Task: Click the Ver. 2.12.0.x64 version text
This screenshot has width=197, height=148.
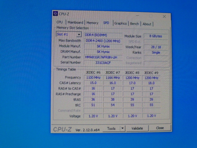Action: tap(87, 130)
